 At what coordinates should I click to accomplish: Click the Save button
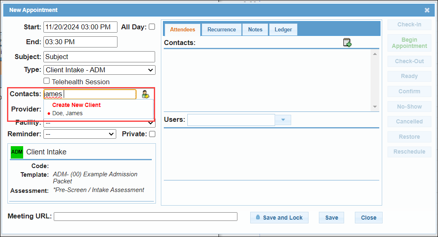(332, 218)
